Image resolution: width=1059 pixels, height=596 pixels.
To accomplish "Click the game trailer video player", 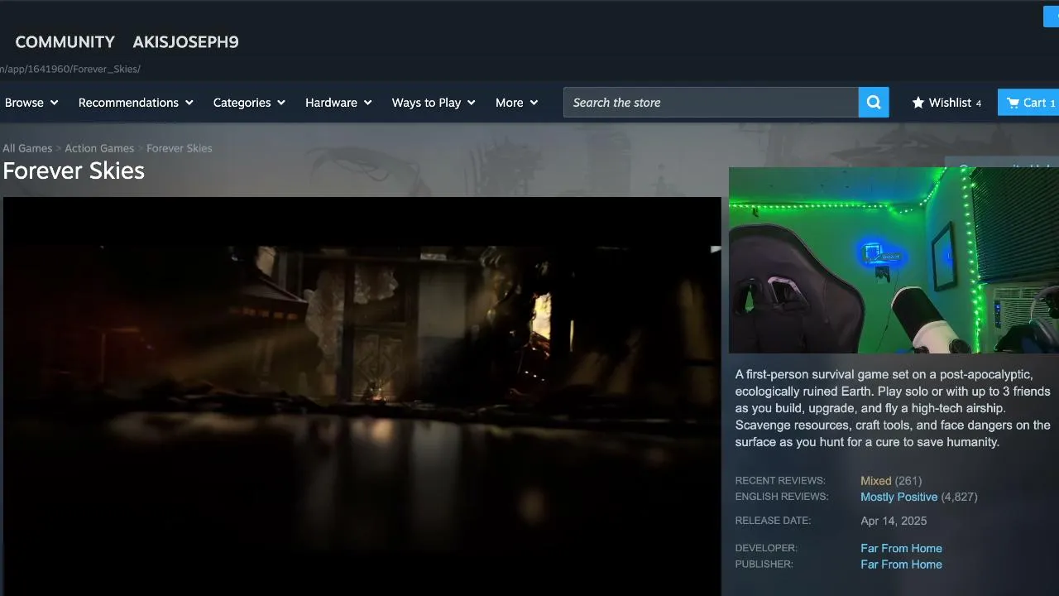I will (x=362, y=397).
